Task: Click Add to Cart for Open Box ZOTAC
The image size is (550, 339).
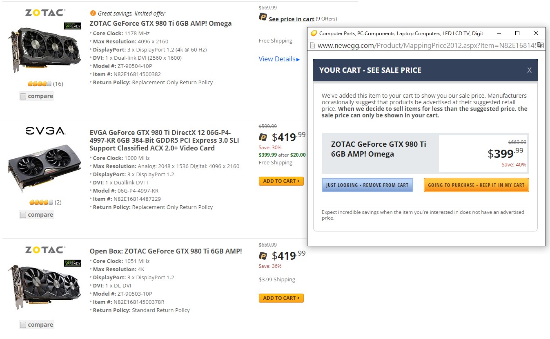Action: tap(281, 298)
